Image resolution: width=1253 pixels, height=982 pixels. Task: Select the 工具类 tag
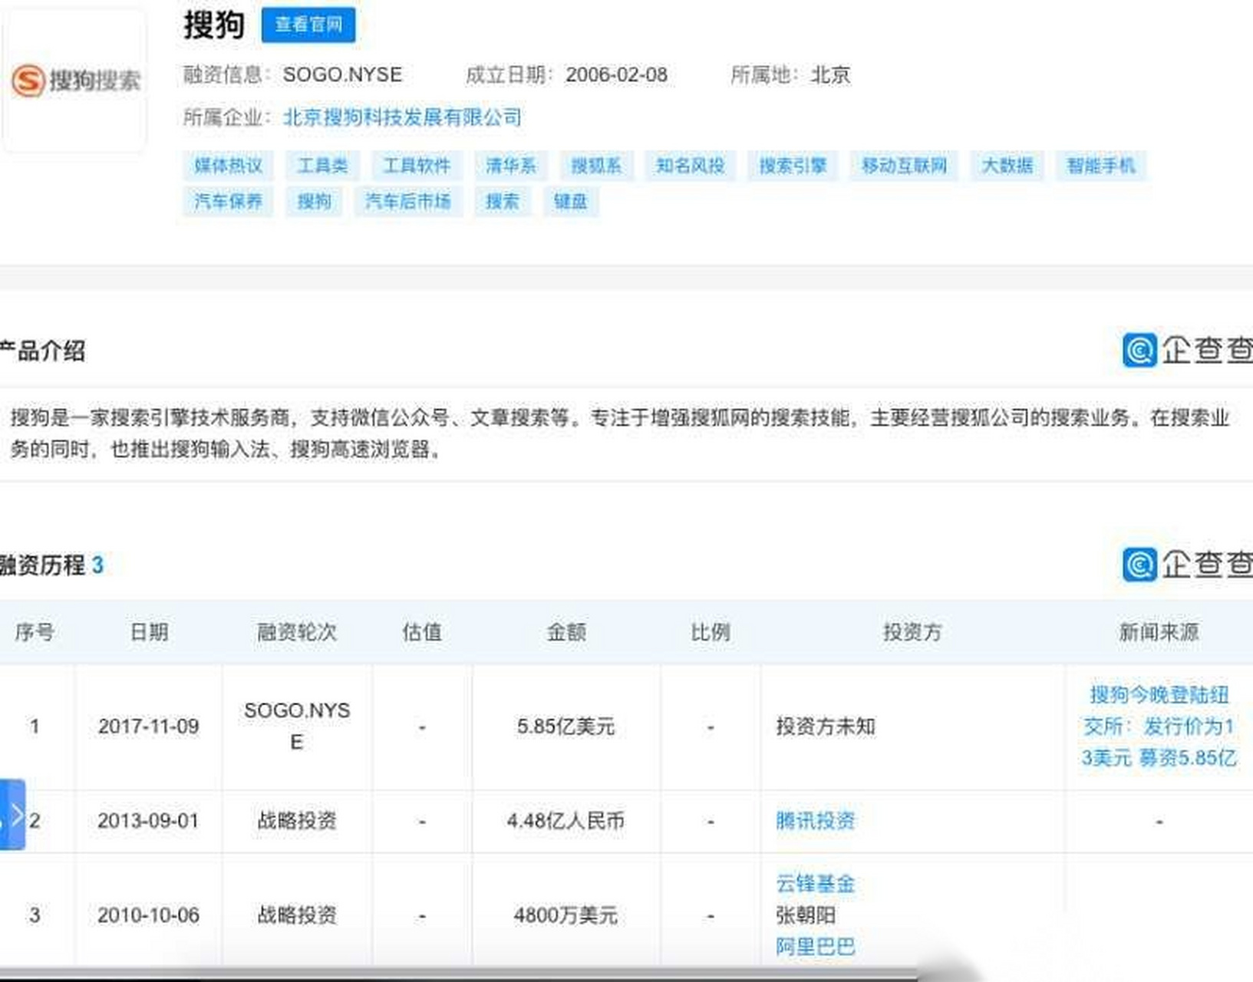[322, 166]
